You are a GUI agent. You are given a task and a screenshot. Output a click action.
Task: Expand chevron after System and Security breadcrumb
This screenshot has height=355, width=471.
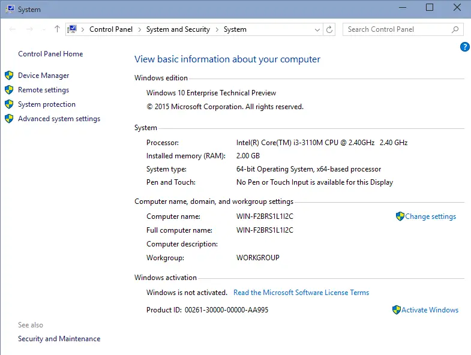click(217, 29)
